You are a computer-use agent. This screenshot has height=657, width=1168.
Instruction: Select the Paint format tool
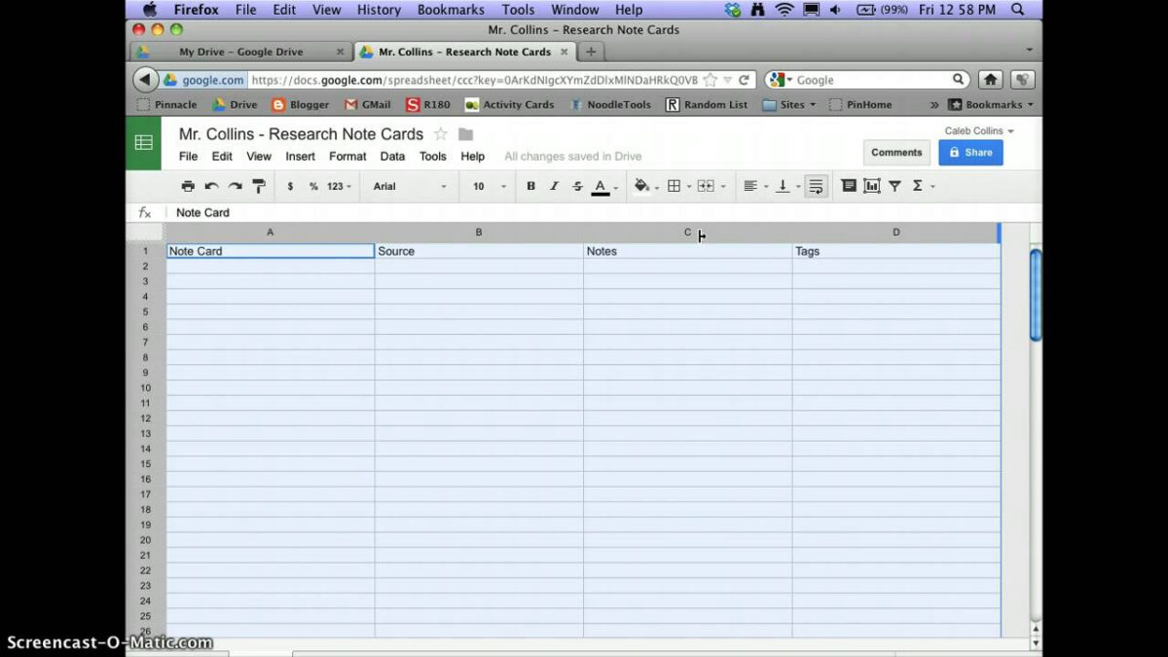tap(259, 186)
